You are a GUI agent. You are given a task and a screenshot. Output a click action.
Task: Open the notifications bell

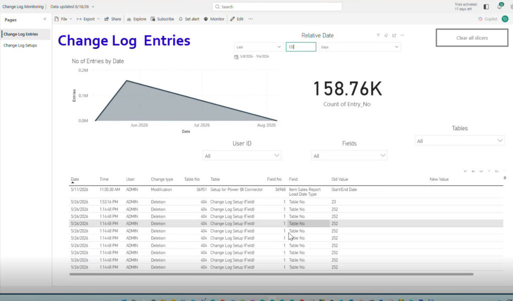499,6
